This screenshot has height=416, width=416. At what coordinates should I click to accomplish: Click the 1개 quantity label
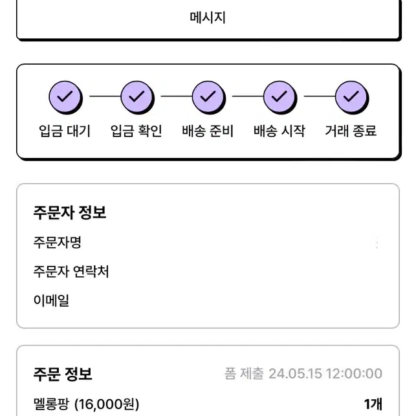click(x=373, y=404)
